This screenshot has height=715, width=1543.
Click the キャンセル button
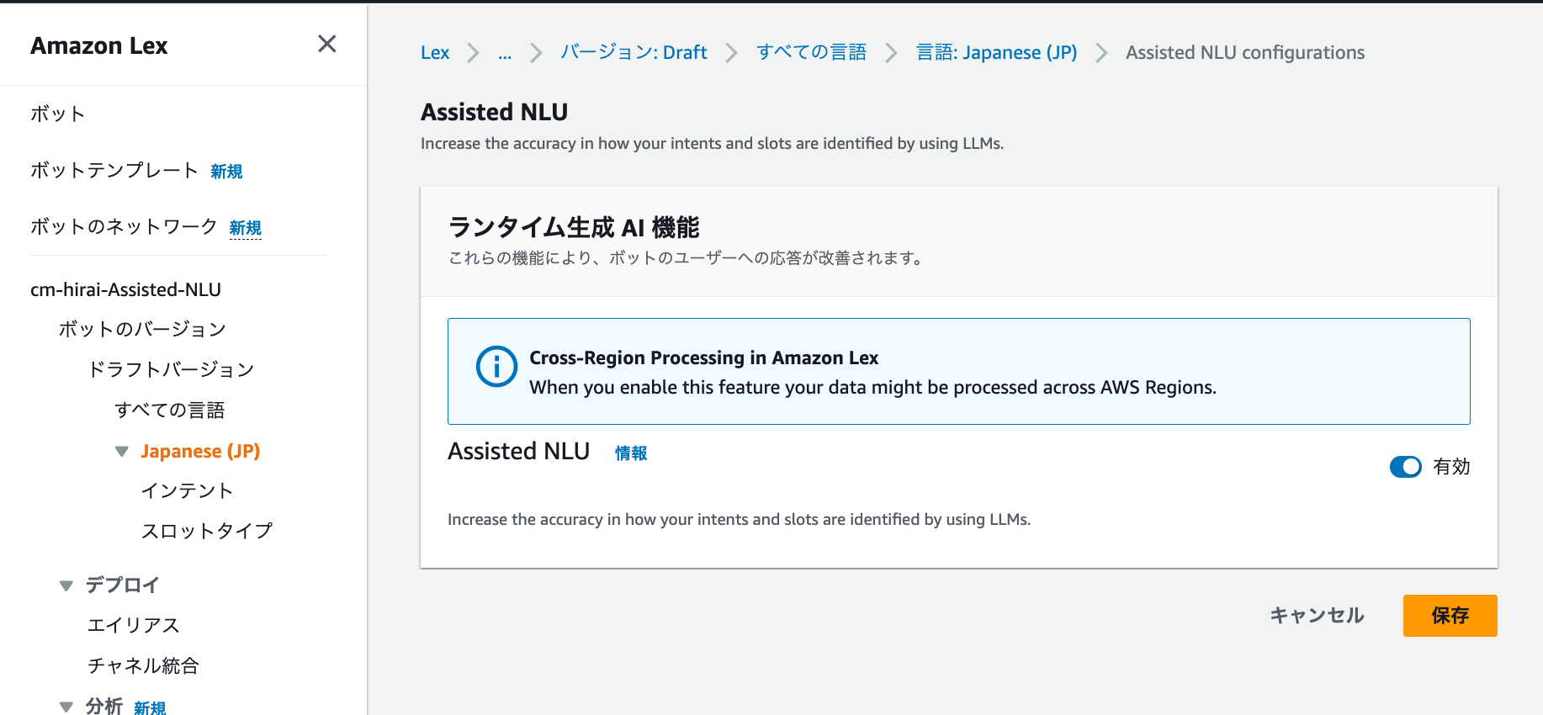click(1317, 616)
